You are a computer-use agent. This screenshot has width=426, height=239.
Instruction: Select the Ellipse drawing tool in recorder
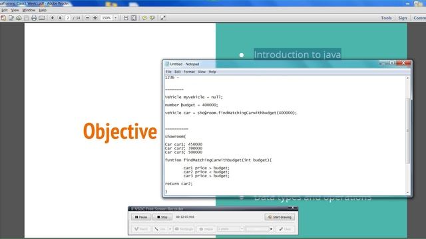click(206, 229)
